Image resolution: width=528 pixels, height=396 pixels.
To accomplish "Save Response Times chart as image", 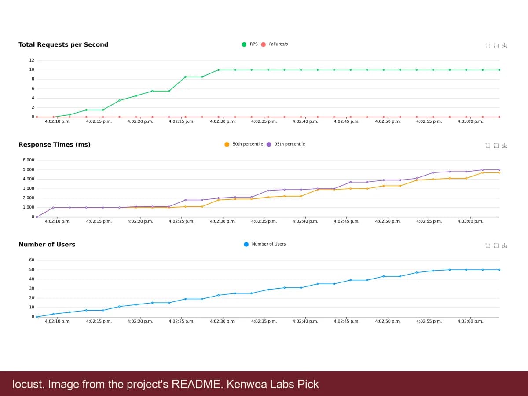I will [x=505, y=145].
